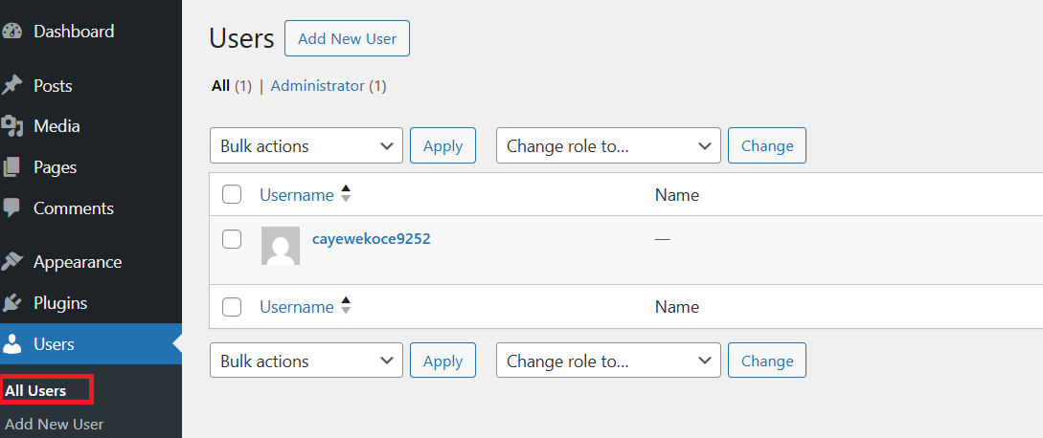The width and height of the screenshot is (1043, 438).
Task: Open the bottom Bulk actions dropdown
Action: tap(306, 361)
